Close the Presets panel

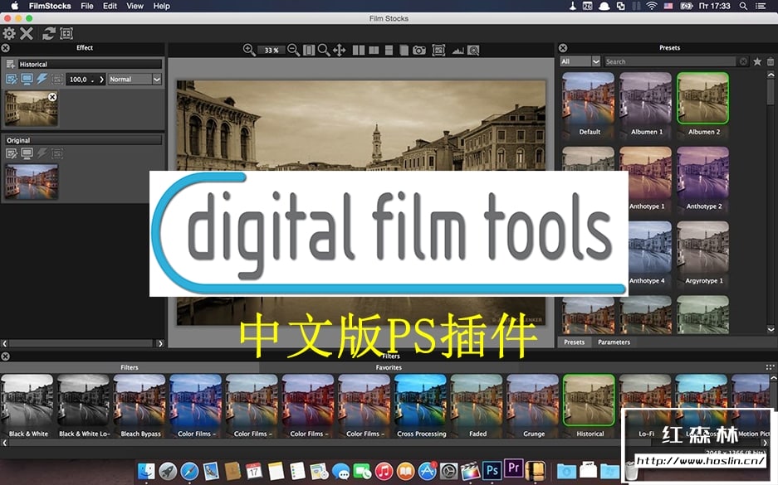pyautogui.click(x=563, y=48)
